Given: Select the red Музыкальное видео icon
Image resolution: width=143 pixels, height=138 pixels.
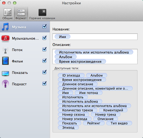Looking at the screenshot, I should point(5,38).
